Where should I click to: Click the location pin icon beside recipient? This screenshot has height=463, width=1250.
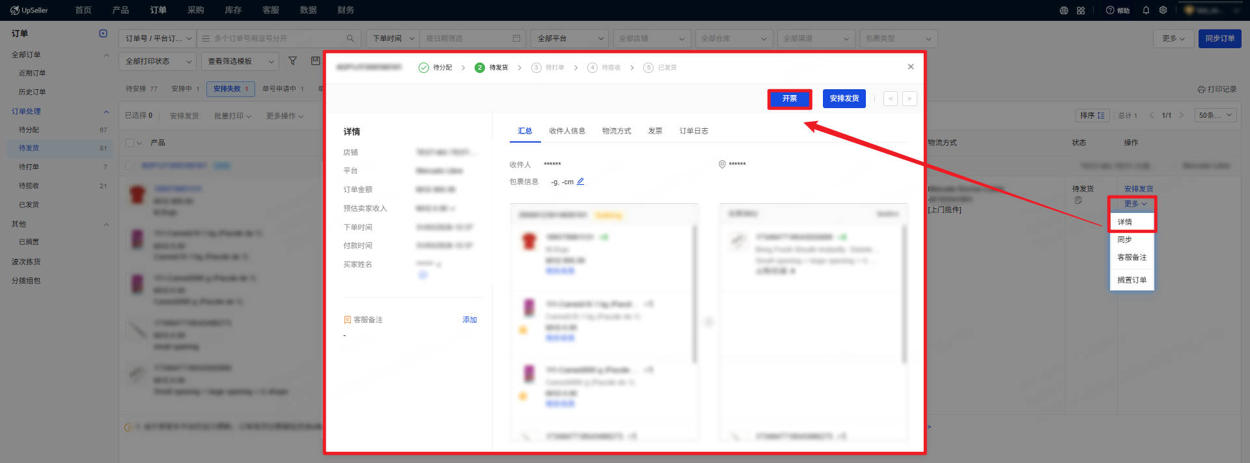point(722,164)
